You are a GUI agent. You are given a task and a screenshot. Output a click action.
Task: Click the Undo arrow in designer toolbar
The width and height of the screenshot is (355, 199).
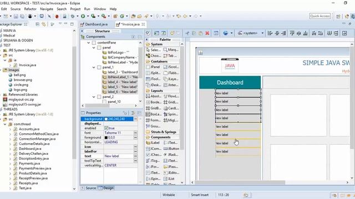click(x=172, y=33)
